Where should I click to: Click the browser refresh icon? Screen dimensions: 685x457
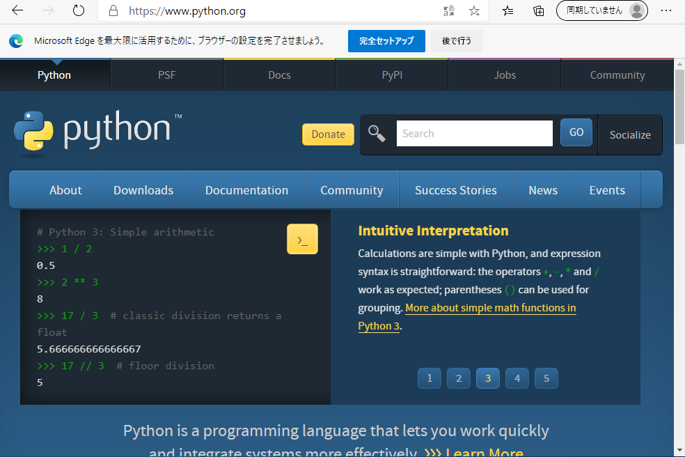tap(79, 11)
